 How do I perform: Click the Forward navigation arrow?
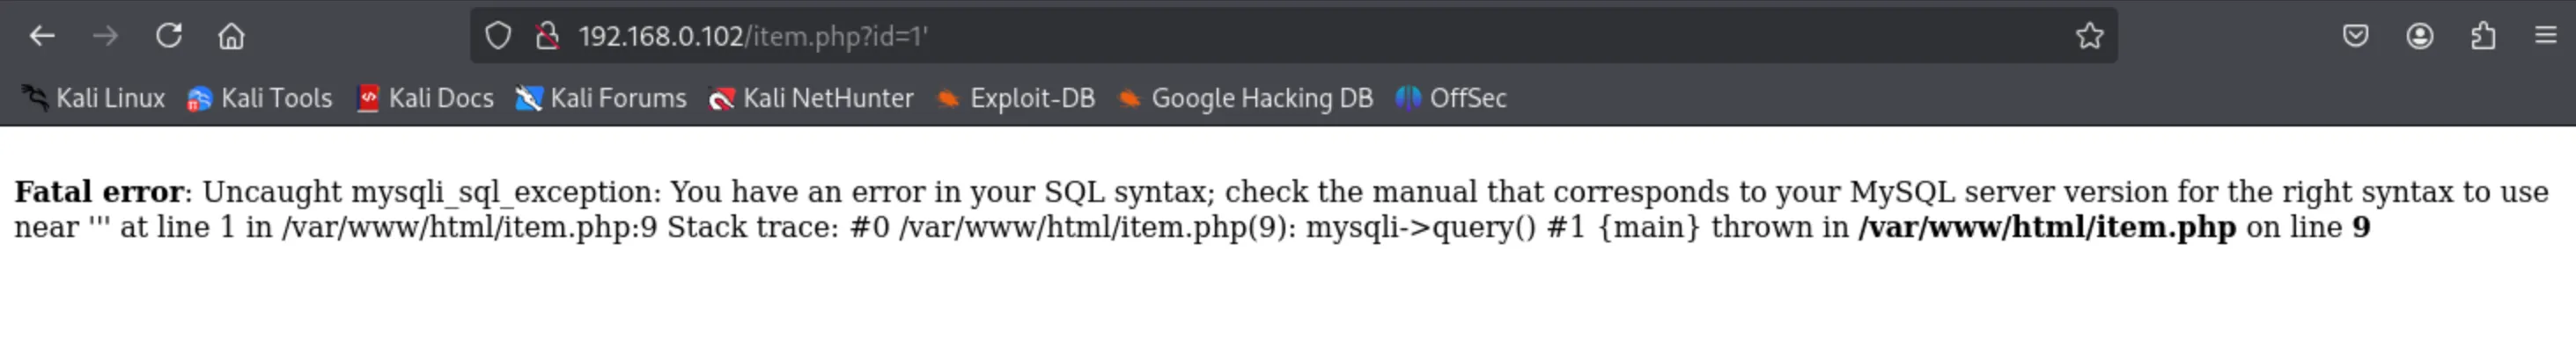pos(105,37)
